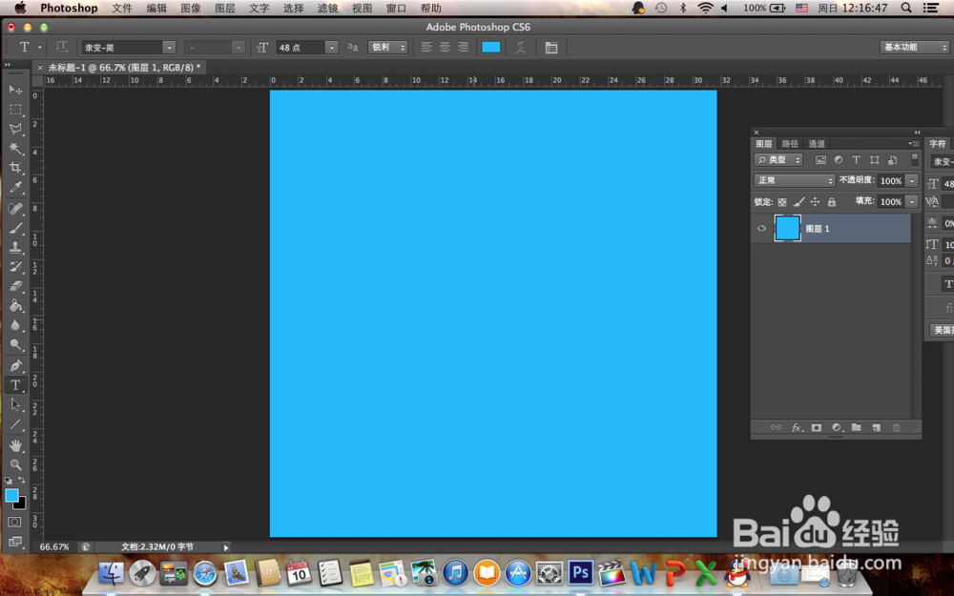Toggle the Character and Paragraph panels
This screenshot has width=954, height=596.
click(x=551, y=48)
